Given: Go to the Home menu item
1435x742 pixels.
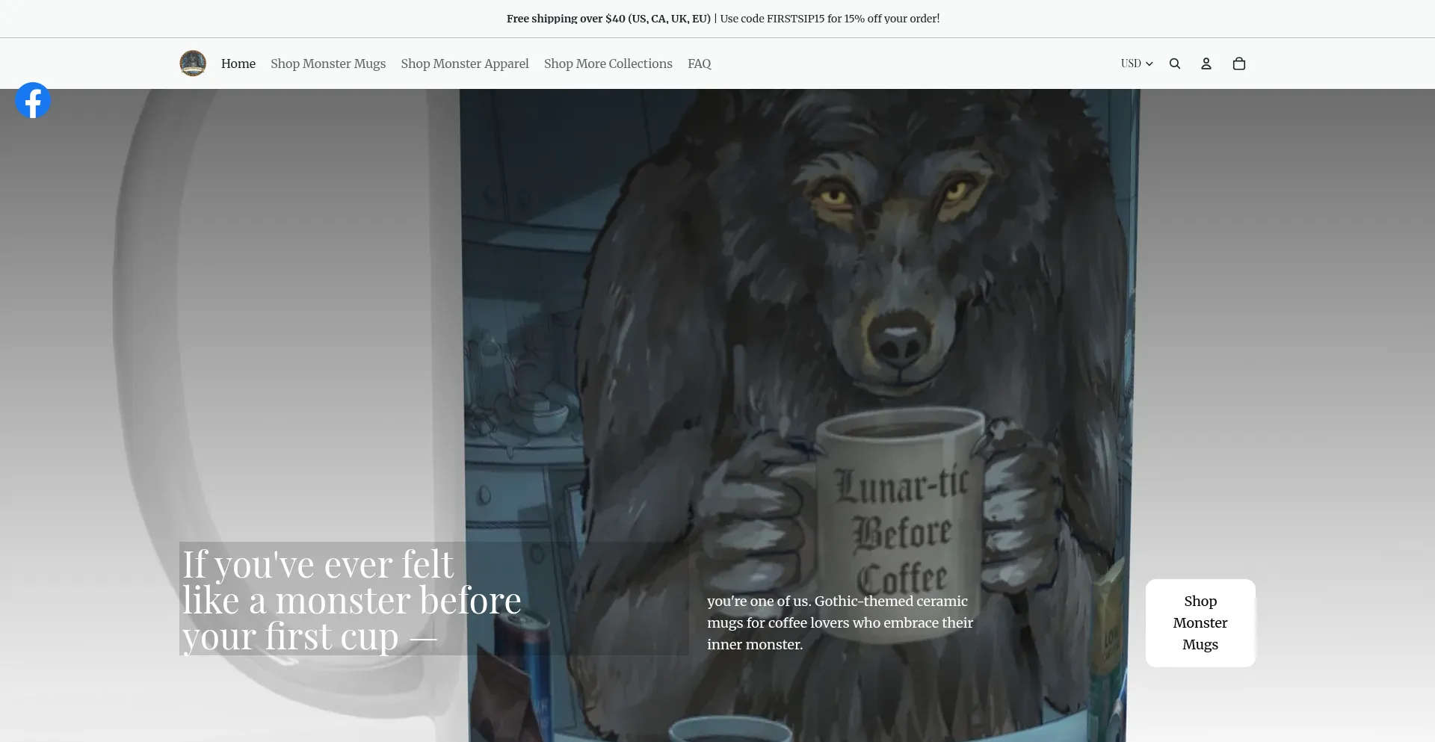Looking at the screenshot, I should (238, 64).
